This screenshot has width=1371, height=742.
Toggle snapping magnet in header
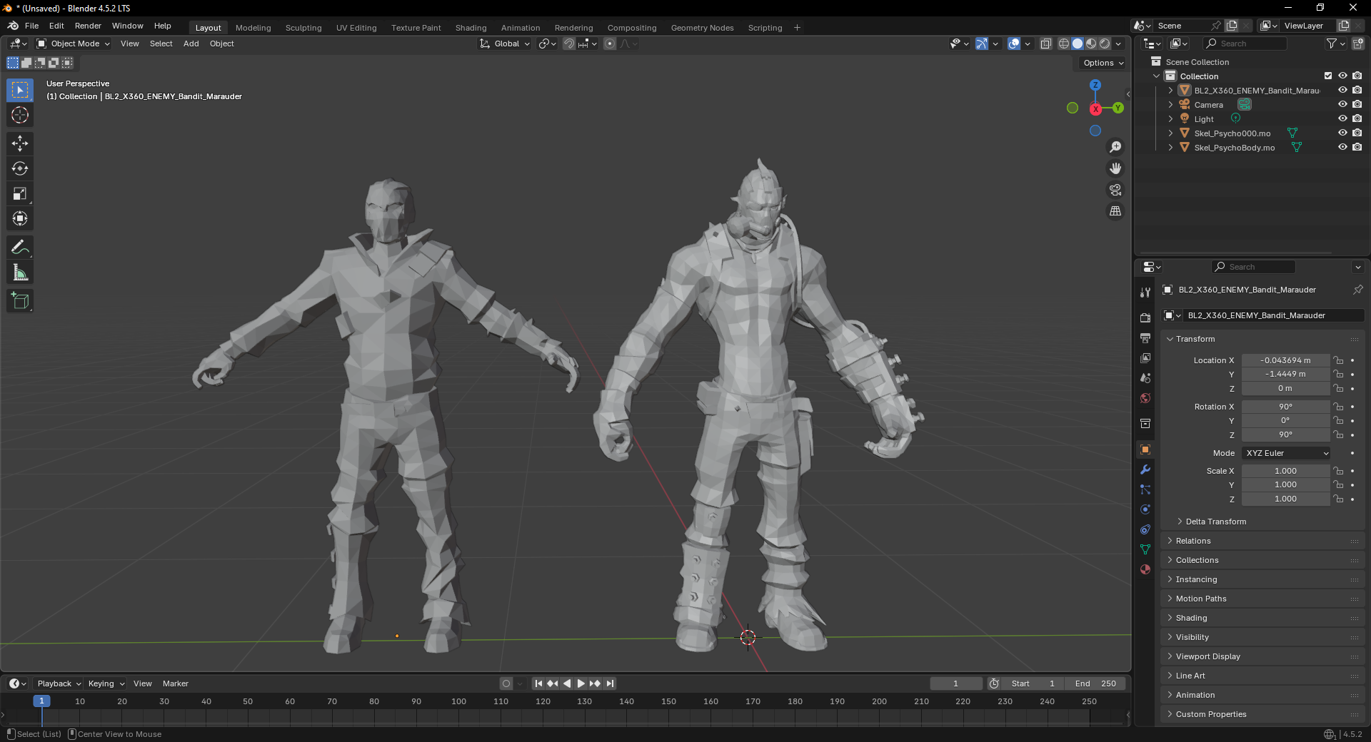click(x=569, y=44)
